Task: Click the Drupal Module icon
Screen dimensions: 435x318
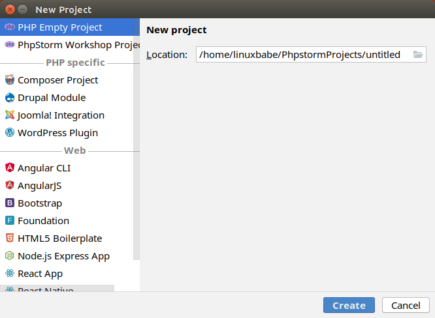Action: click(x=10, y=98)
